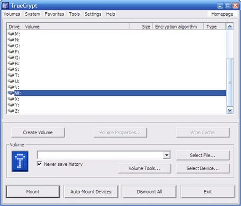
Task: Click the M: drive icon
Action: 11,34
